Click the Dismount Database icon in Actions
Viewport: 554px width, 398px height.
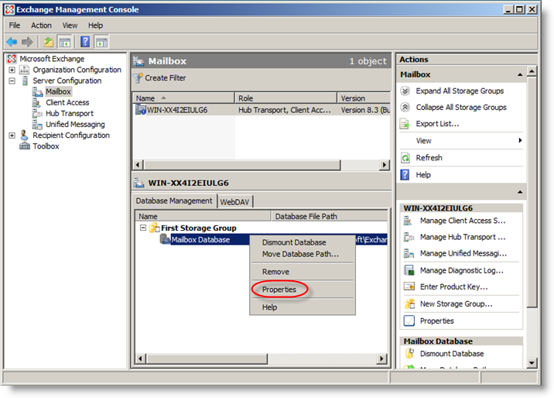[x=409, y=353]
